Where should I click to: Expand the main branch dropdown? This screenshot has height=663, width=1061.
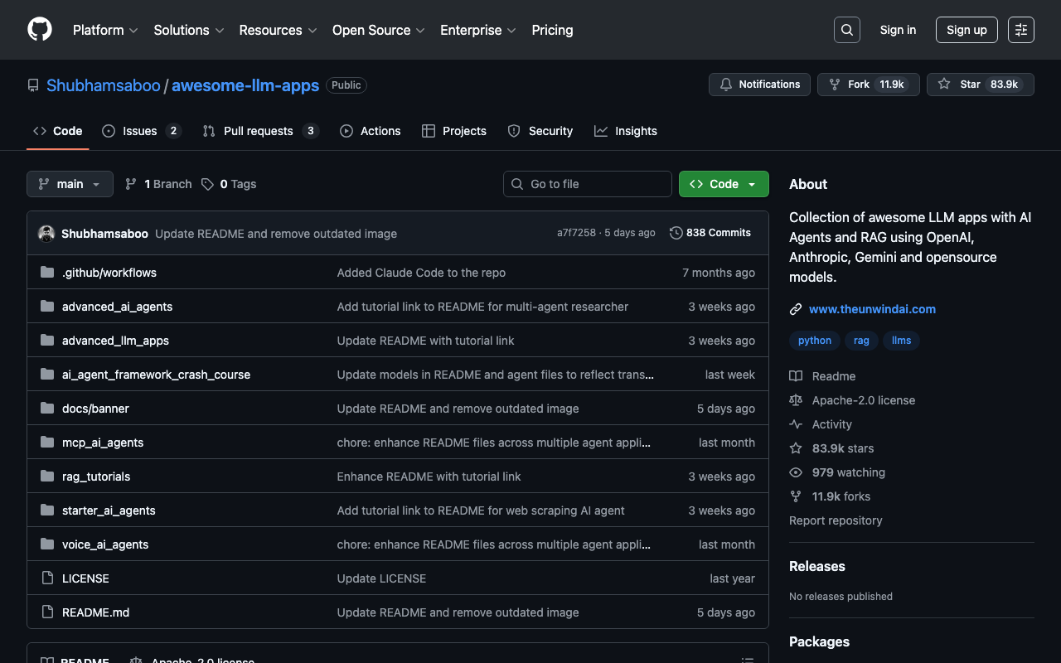coord(70,184)
